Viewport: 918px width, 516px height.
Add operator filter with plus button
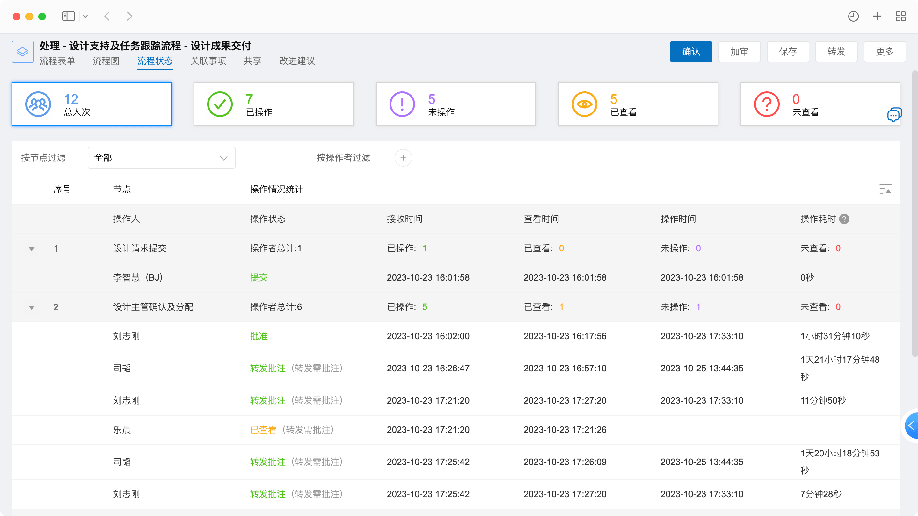403,158
